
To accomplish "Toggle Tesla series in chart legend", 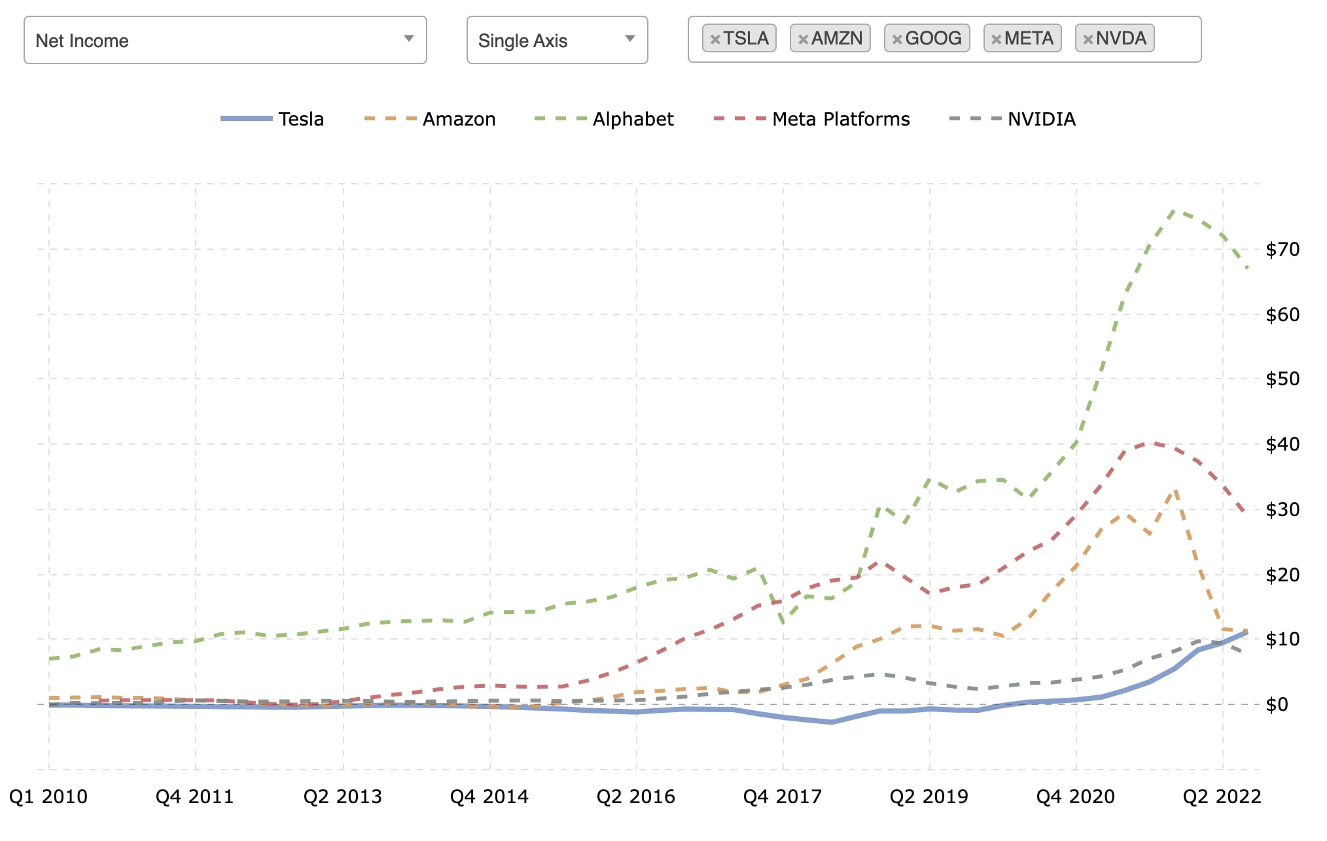I will (x=300, y=119).
